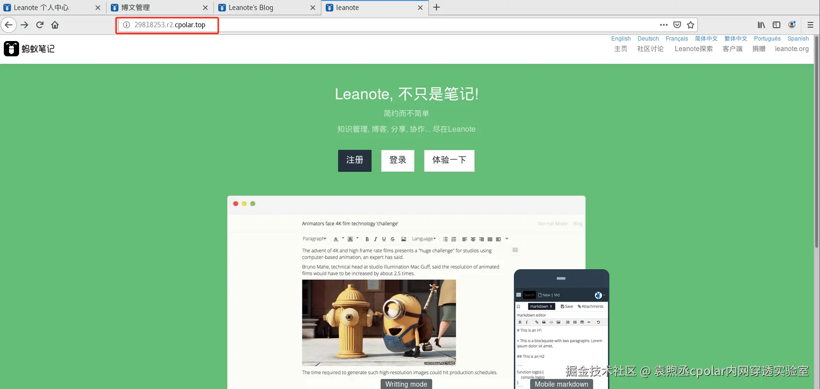820x389 pixels.
Task: Open page actions three-dot menu
Action: tap(664, 25)
